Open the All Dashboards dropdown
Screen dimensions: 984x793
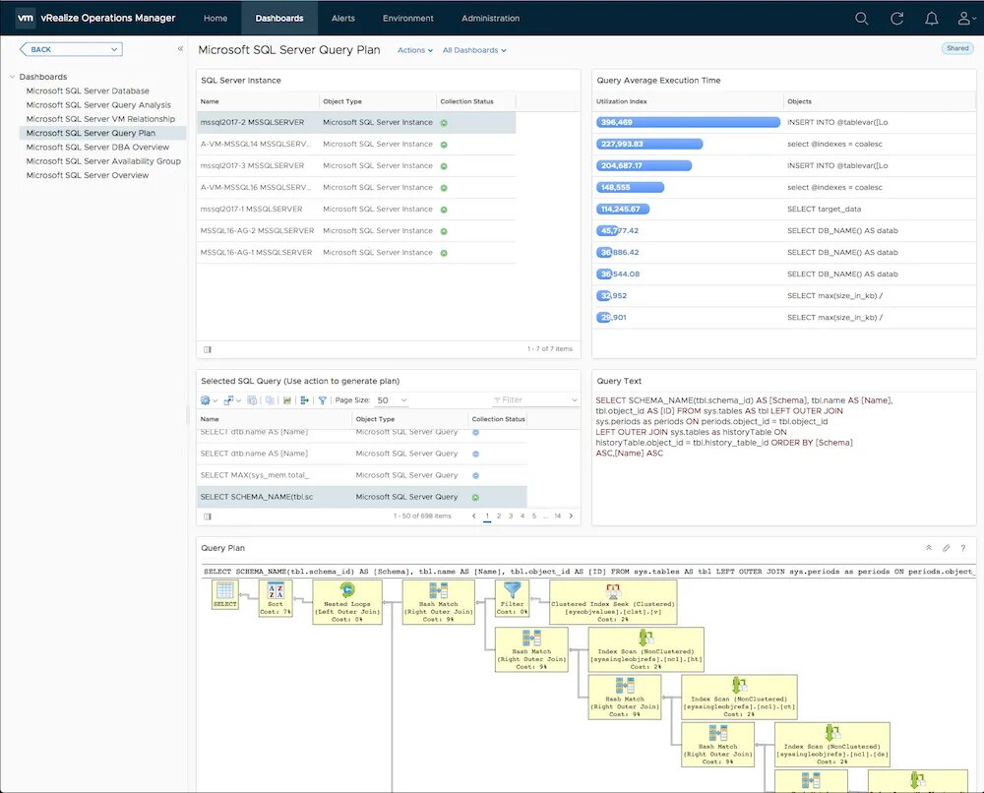point(474,50)
